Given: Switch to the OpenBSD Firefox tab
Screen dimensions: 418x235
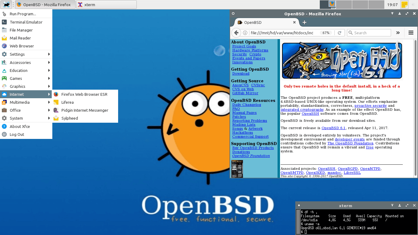Looking at the screenshot, I should [266, 22].
